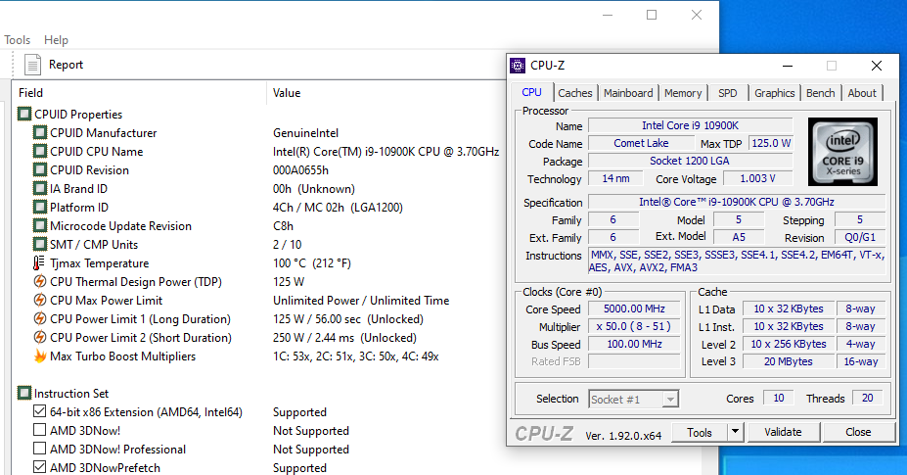
Task: Click the Instruction Set chip icon
Action: 24,394
